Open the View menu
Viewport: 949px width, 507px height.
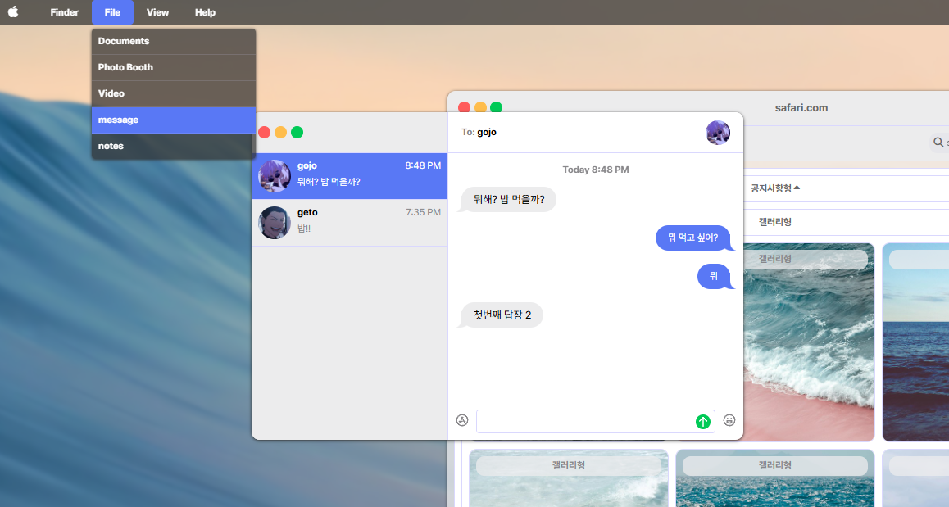(x=157, y=12)
